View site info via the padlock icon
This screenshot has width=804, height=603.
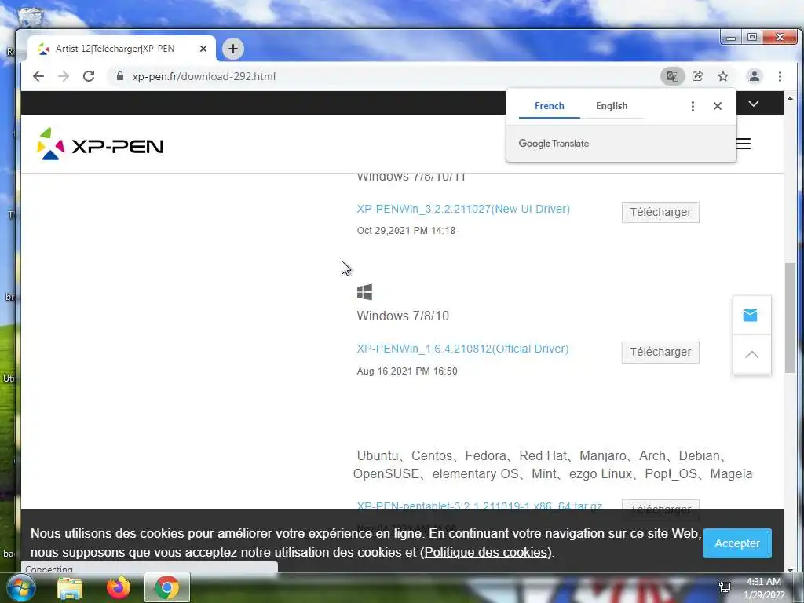120,76
